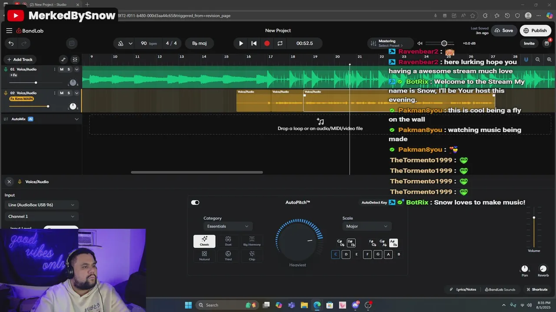Image resolution: width=556 pixels, height=312 pixels.
Task: Mute track 01 Voice/Audio
Action: [x=62, y=69]
